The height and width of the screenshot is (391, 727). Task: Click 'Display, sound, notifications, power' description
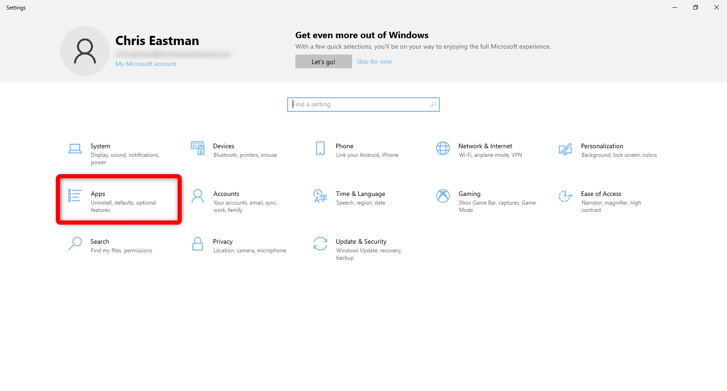click(x=125, y=159)
